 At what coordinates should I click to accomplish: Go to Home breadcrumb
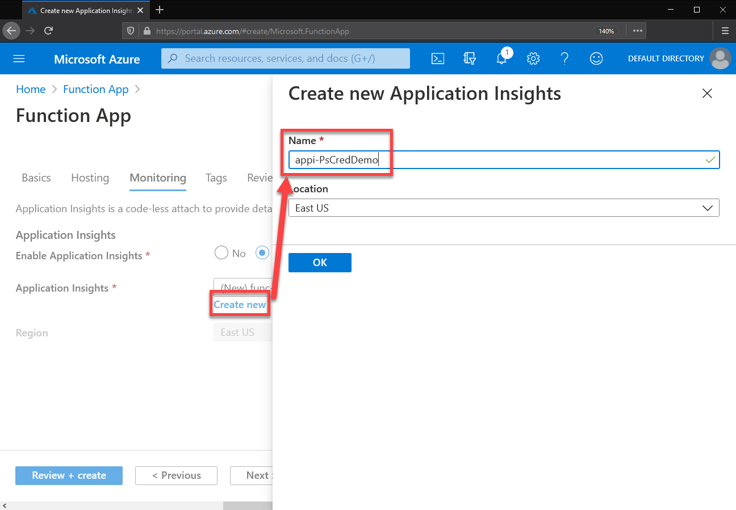pos(31,89)
